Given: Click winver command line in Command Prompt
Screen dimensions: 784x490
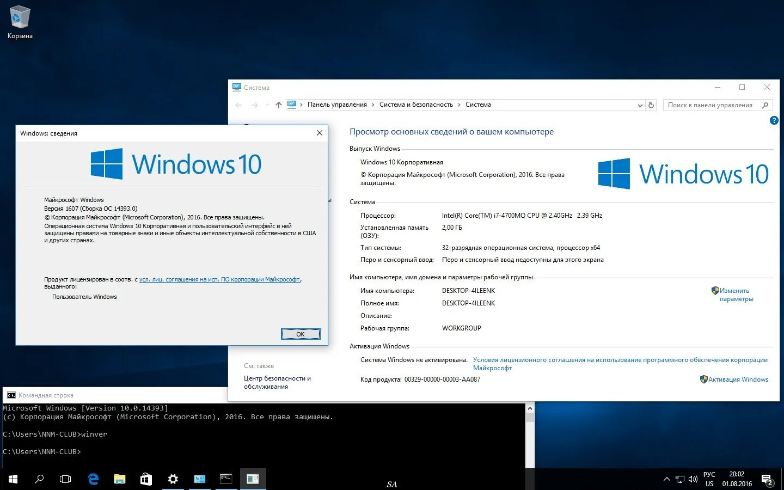Looking at the screenshot, I should (55, 434).
